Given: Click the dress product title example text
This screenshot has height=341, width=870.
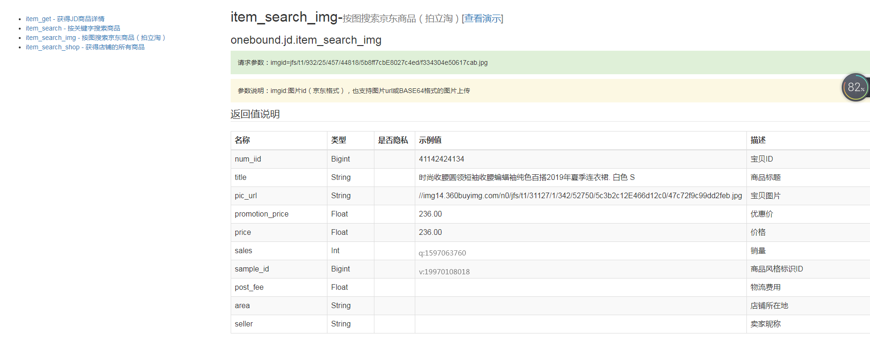Looking at the screenshot, I should [527, 177].
